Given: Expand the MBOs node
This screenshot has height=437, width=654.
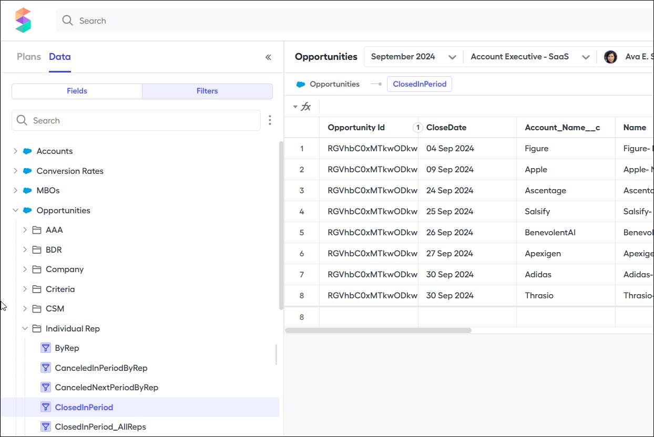Looking at the screenshot, I should click(15, 191).
